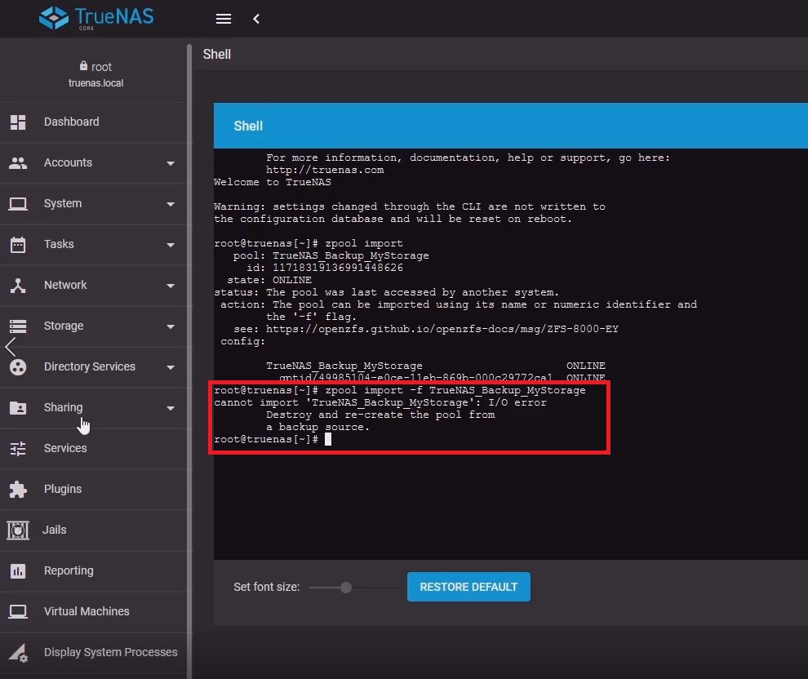The height and width of the screenshot is (679, 808).
Task: Click the Directory Services group icon
Action: coord(18,366)
